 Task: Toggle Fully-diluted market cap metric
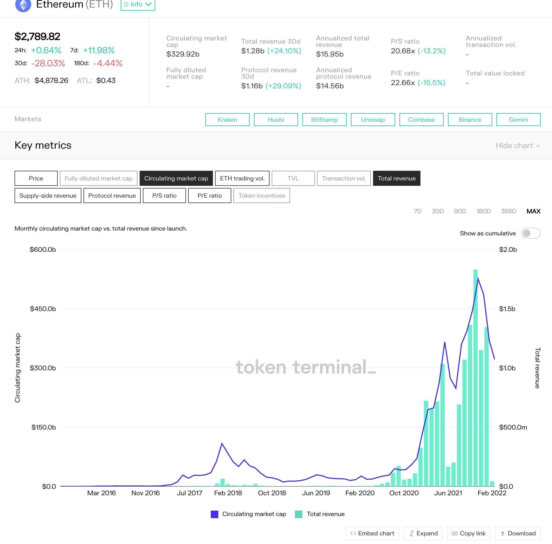coord(99,178)
